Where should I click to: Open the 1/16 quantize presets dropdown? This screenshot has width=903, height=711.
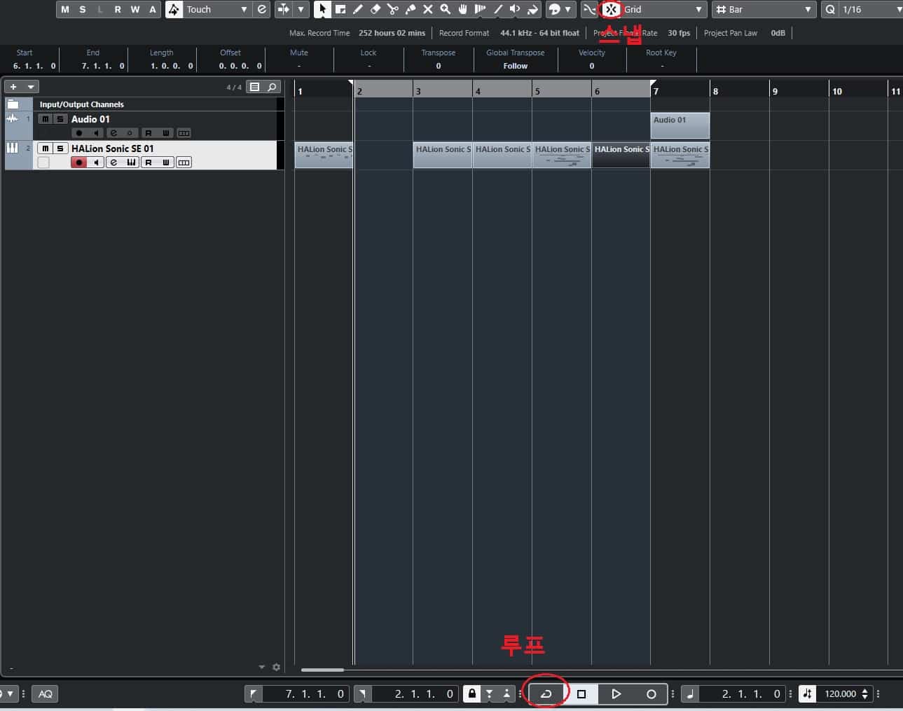(x=871, y=9)
